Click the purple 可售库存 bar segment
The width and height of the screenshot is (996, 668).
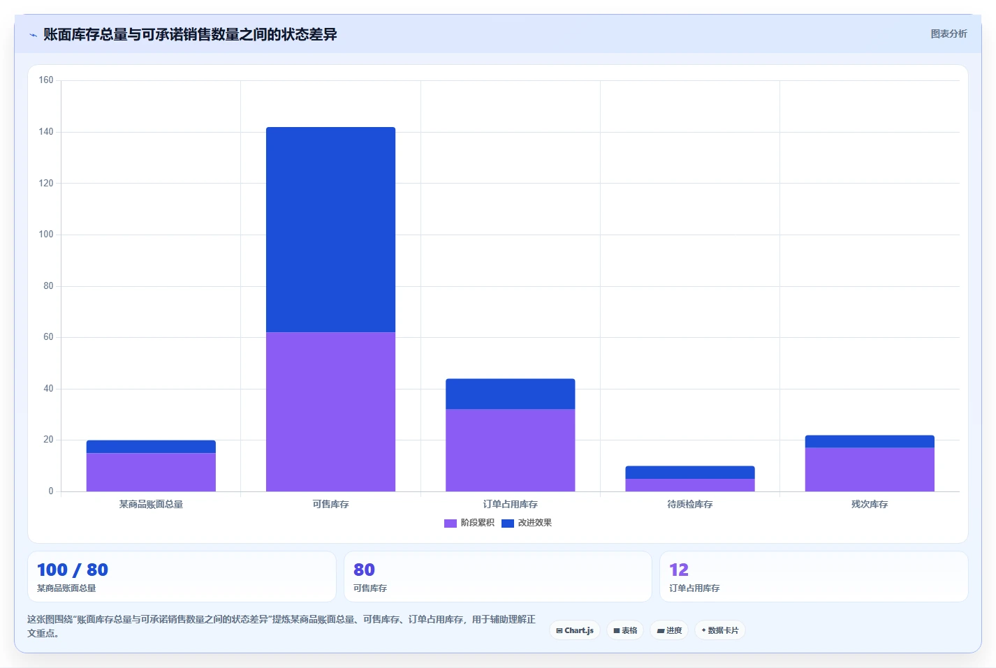tap(331, 412)
